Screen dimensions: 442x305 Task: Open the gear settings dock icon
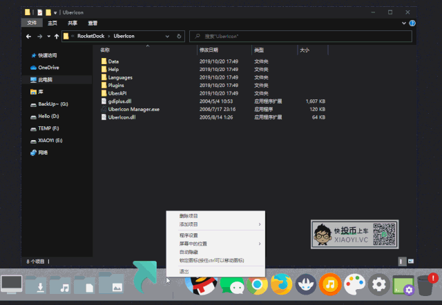point(379,284)
